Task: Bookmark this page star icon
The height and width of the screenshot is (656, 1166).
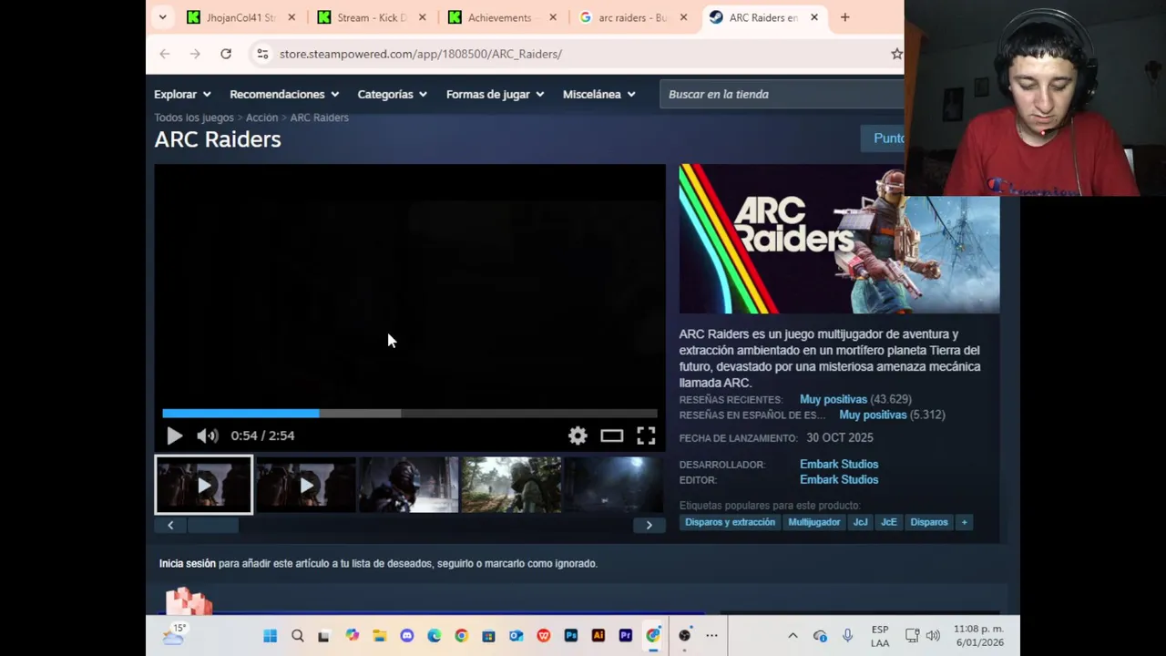Action: (896, 54)
